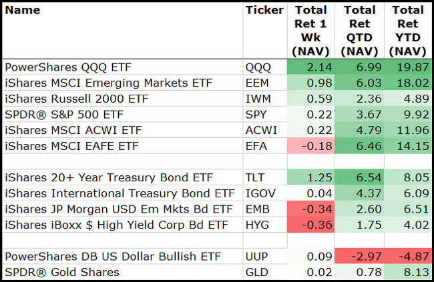The width and height of the screenshot is (434, 282).
Task: Click the Total Ret QTD header
Action: coord(361,30)
